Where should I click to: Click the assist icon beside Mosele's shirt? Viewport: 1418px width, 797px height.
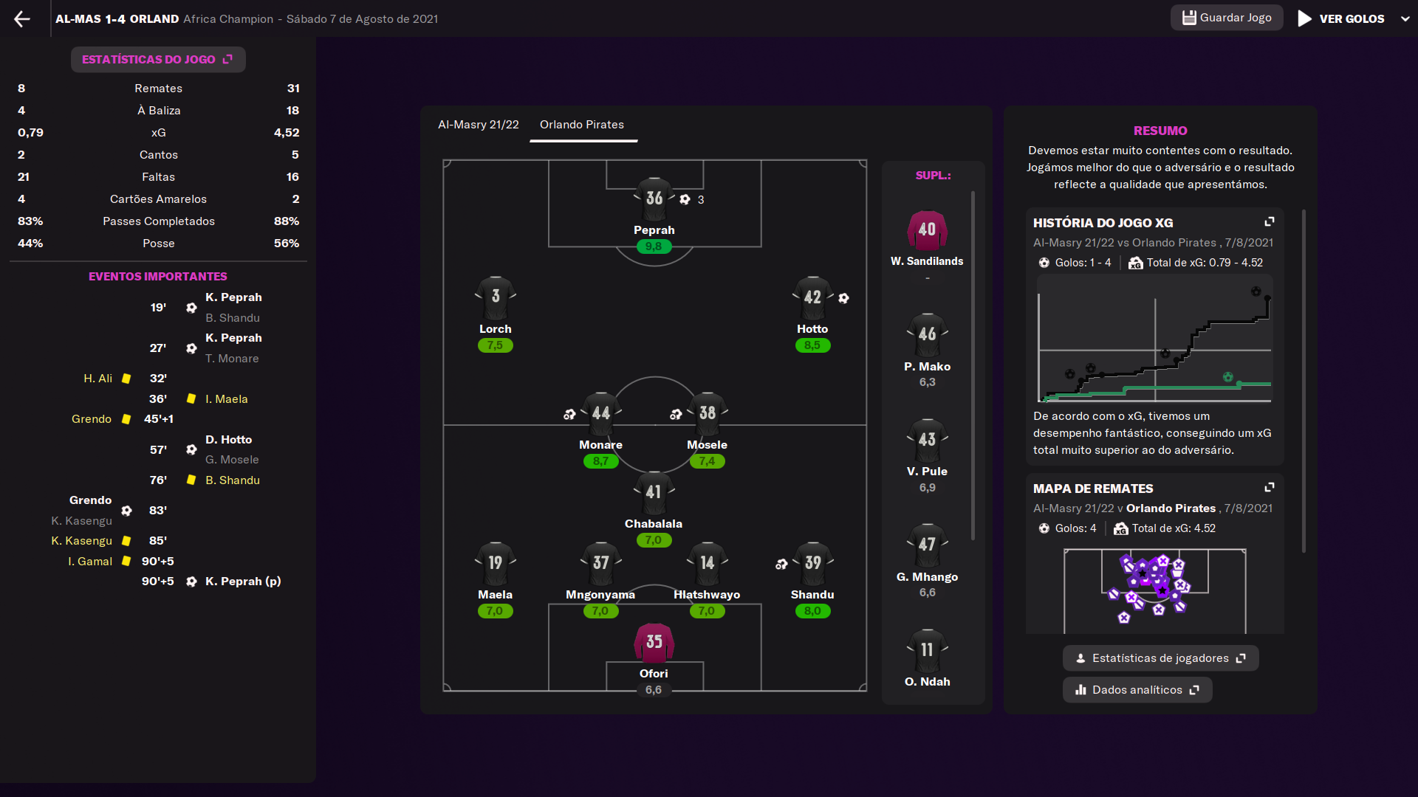(x=676, y=415)
